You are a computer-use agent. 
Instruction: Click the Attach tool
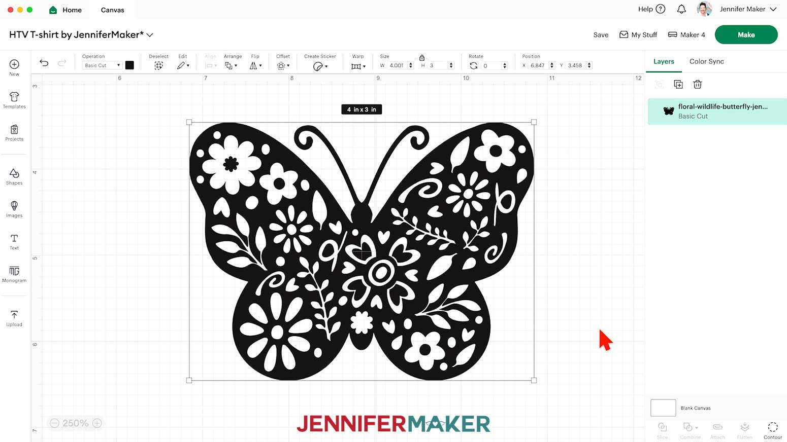717,430
